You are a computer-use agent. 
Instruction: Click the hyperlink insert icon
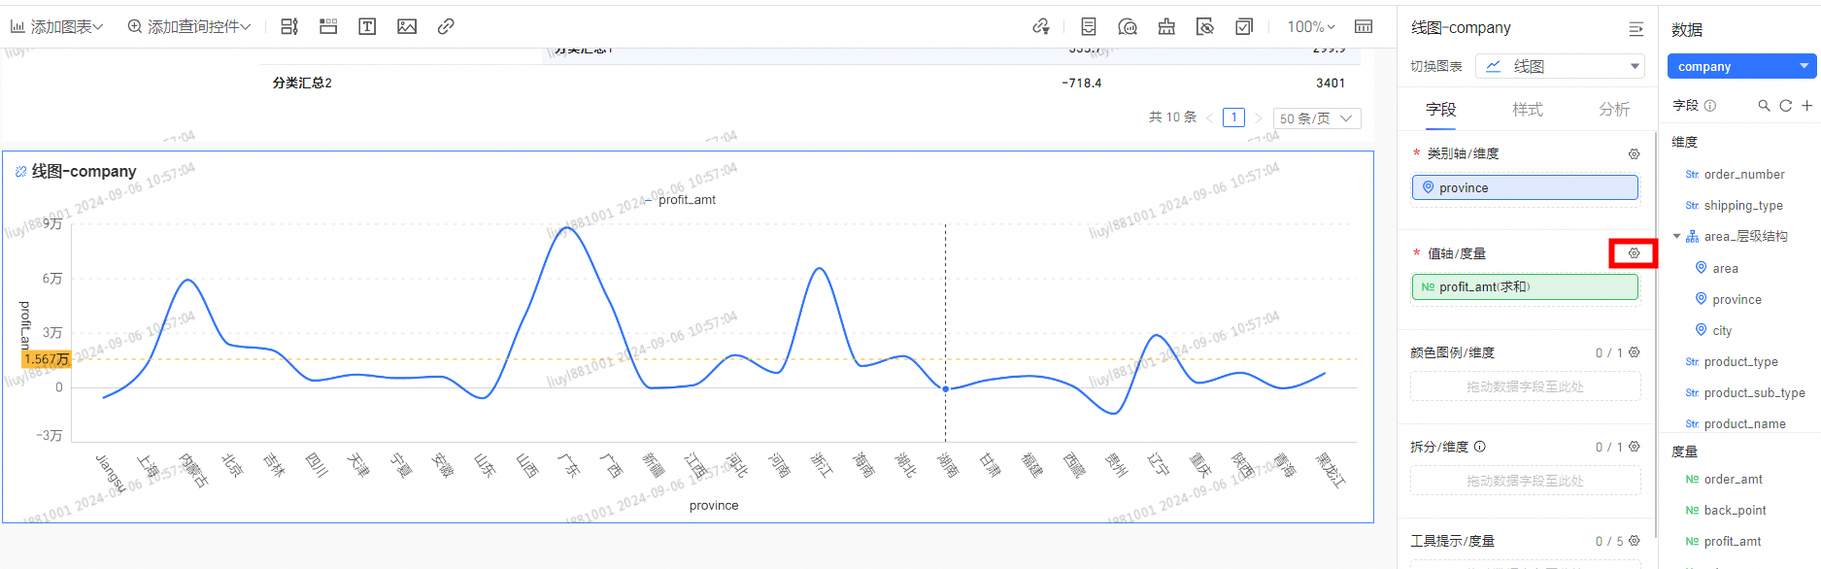tap(446, 27)
